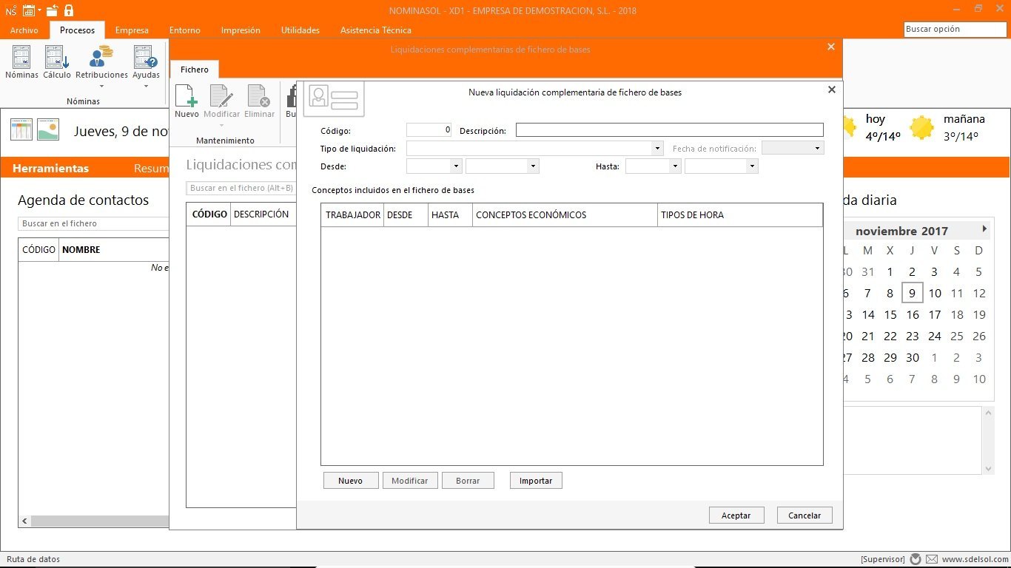Click the Buscar en el fichero (Alt+B) search box
This screenshot has height=568, width=1011.
[x=242, y=188]
